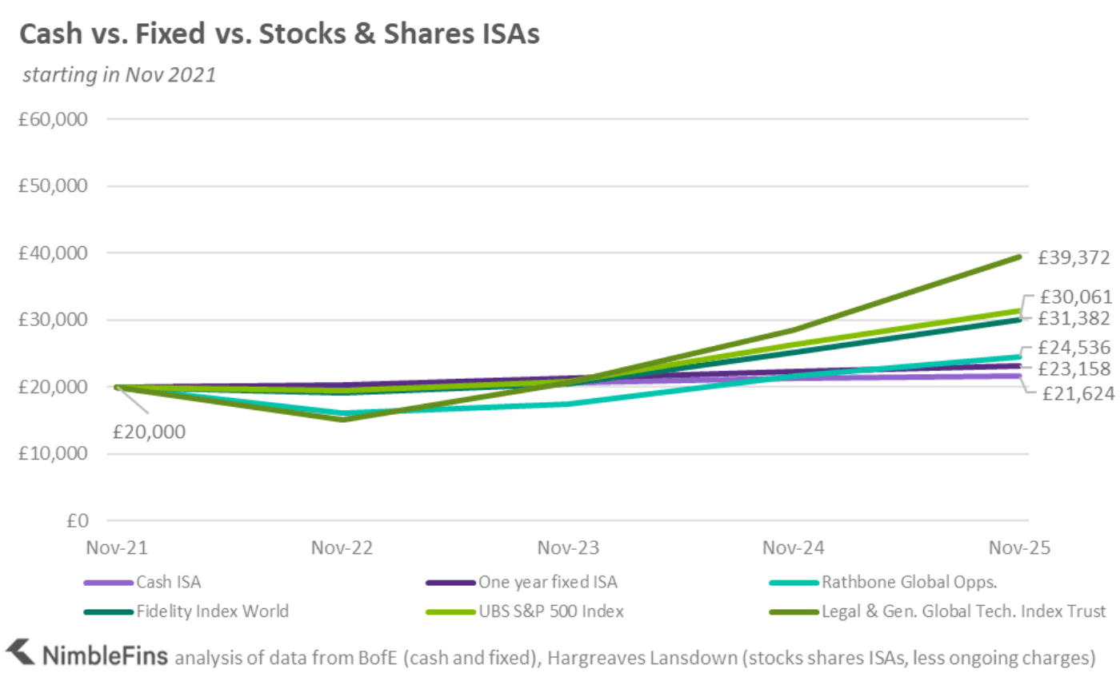The image size is (1120, 681).
Task: Select the Legal & Gen. Global Tech. legend swatch
Action: click(x=795, y=613)
